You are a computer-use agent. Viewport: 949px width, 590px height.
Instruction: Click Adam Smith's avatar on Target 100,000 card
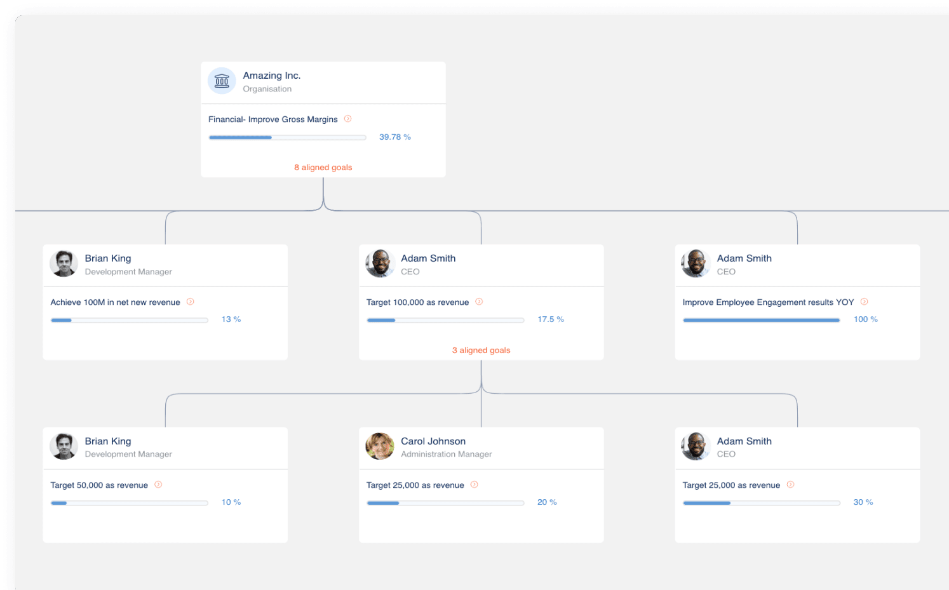click(380, 264)
